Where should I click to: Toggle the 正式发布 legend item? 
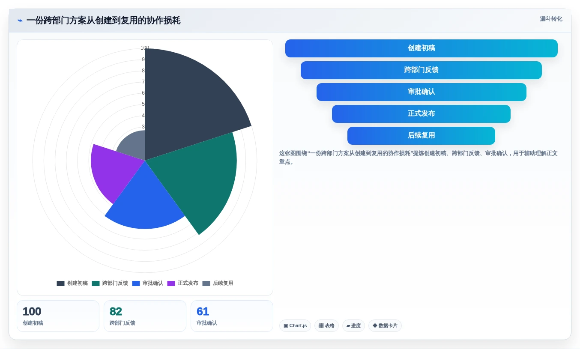click(x=183, y=283)
